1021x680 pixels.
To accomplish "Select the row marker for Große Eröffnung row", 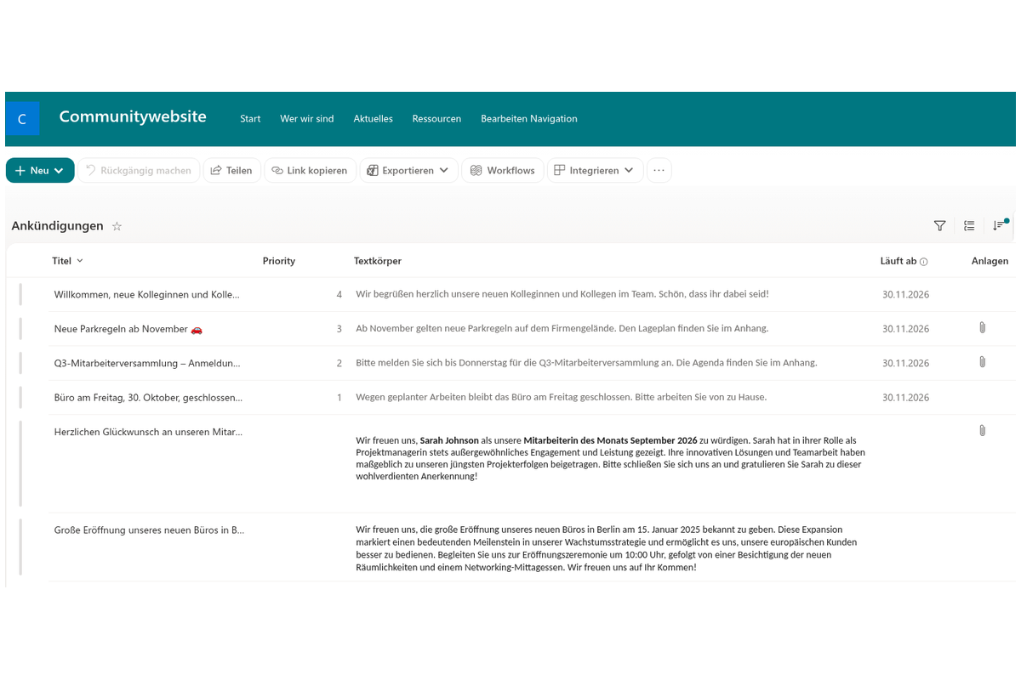I will tap(20, 547).
